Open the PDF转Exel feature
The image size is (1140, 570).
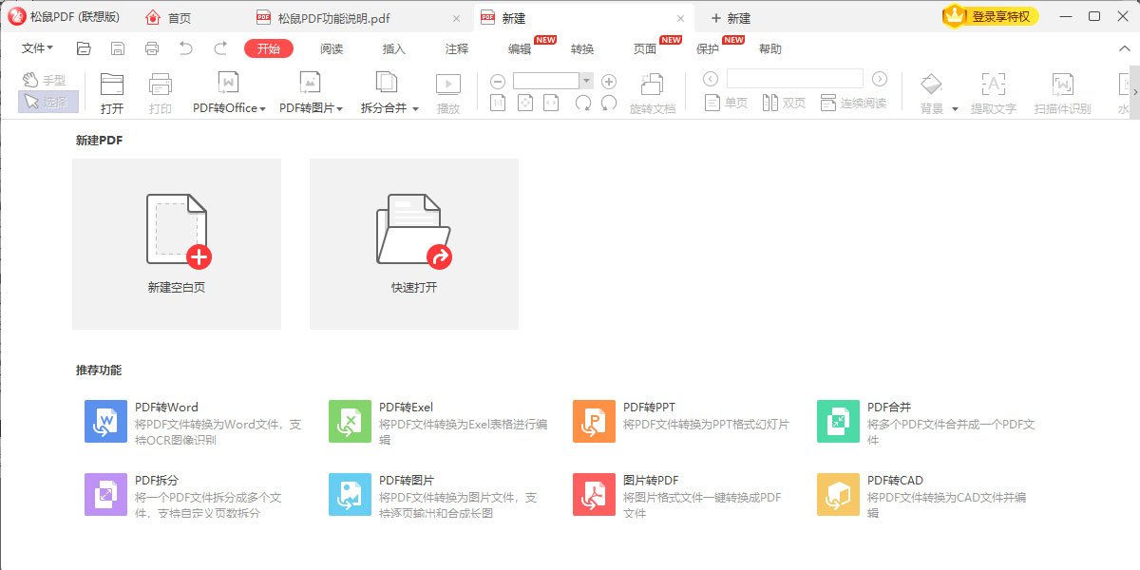click(x=439, y=422)
